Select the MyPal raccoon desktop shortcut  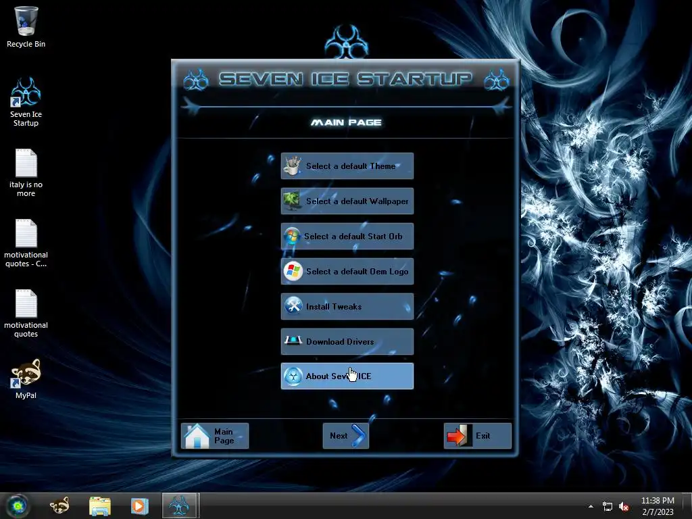[26, 378]
